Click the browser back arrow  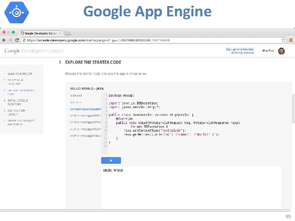(4, 40)
